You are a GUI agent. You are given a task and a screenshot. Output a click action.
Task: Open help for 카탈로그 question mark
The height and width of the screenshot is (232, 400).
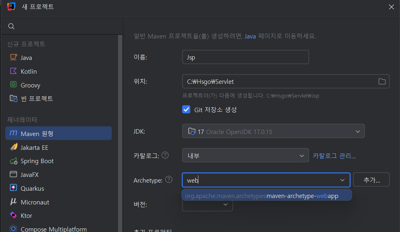pos(165,155)
